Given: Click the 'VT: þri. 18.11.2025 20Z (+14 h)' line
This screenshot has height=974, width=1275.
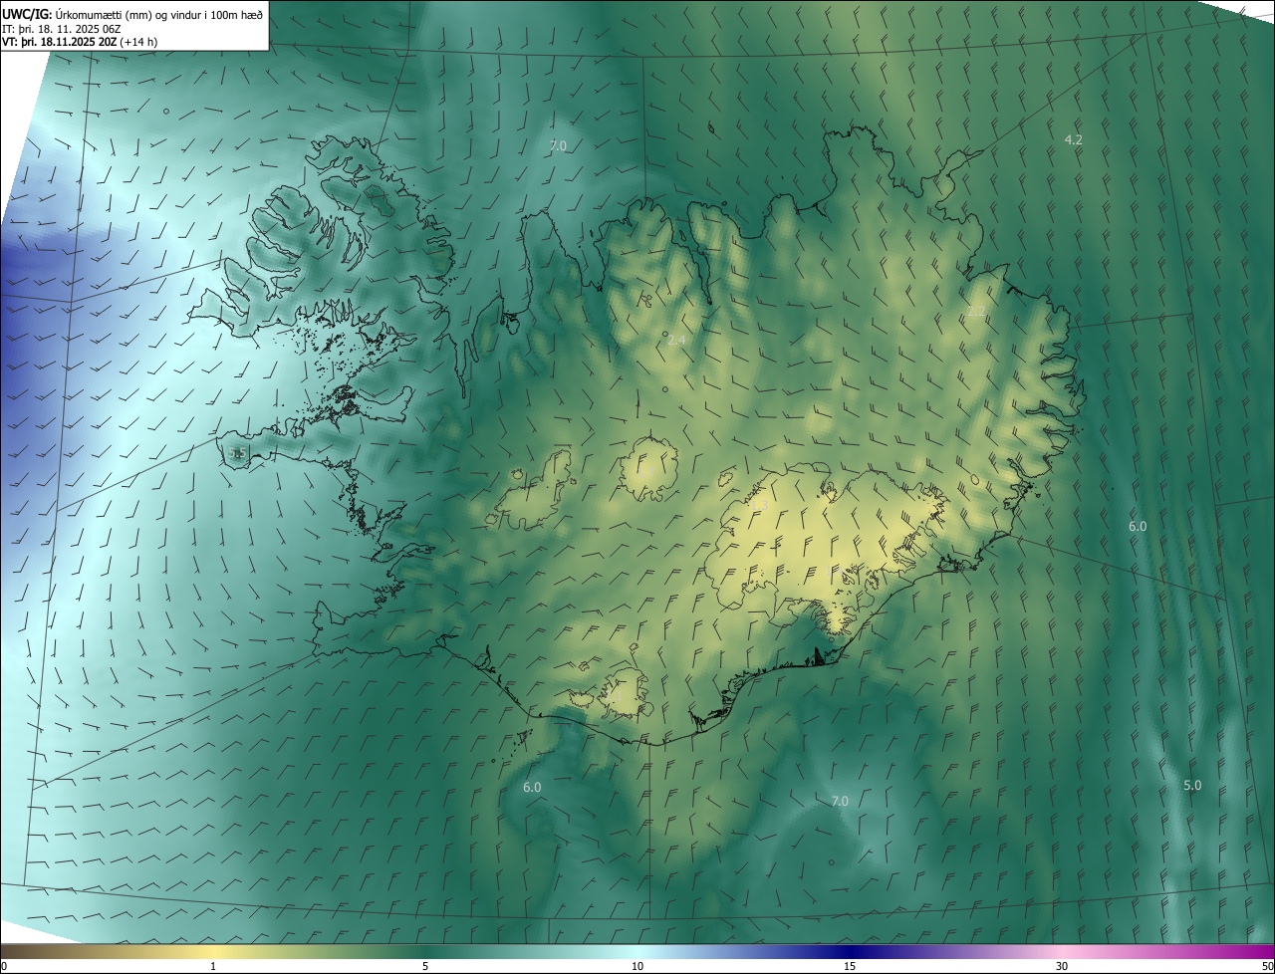Looking at the screenshot, I should 80,42.
